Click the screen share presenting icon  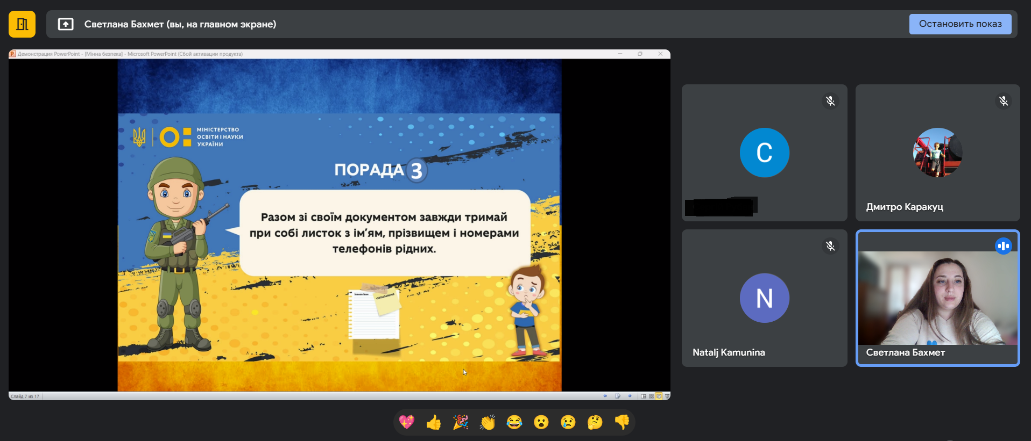point(66,24)
